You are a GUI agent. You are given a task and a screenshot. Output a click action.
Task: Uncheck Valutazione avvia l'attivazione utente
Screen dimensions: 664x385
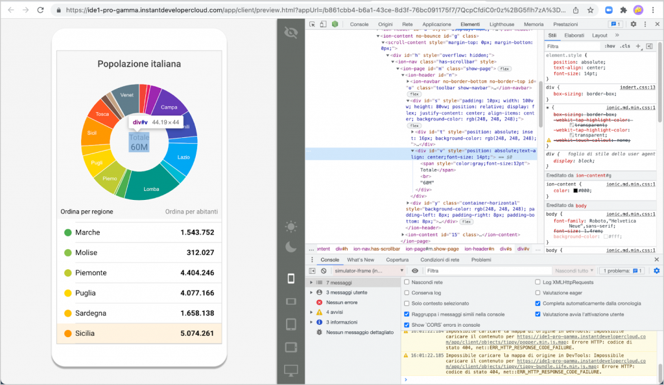click(x=538, y=314)
